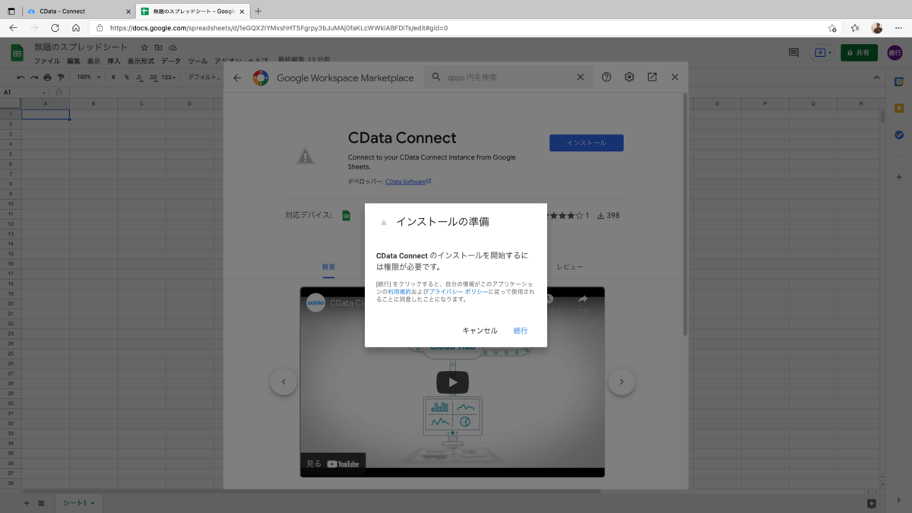Open the ファイル menu
The height and width of the screenshot is (513, 912).
click(46, 61)
